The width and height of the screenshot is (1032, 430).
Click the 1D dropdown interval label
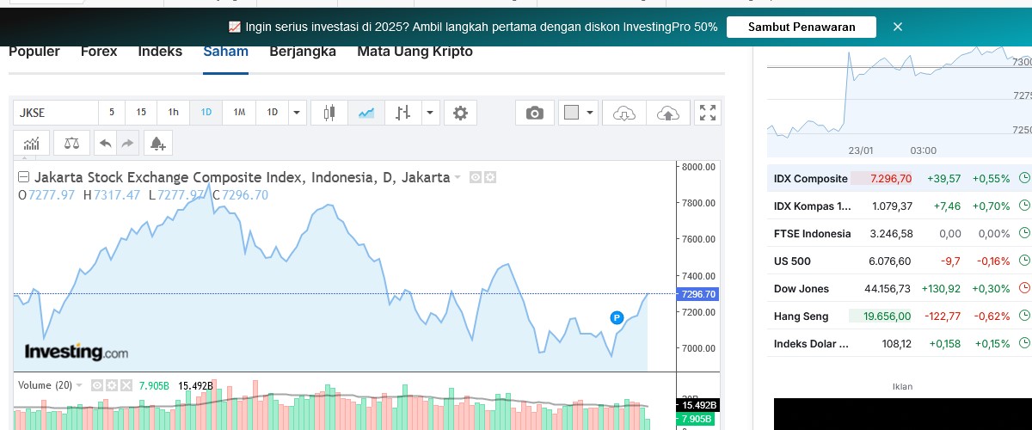(x=273, y=112)
